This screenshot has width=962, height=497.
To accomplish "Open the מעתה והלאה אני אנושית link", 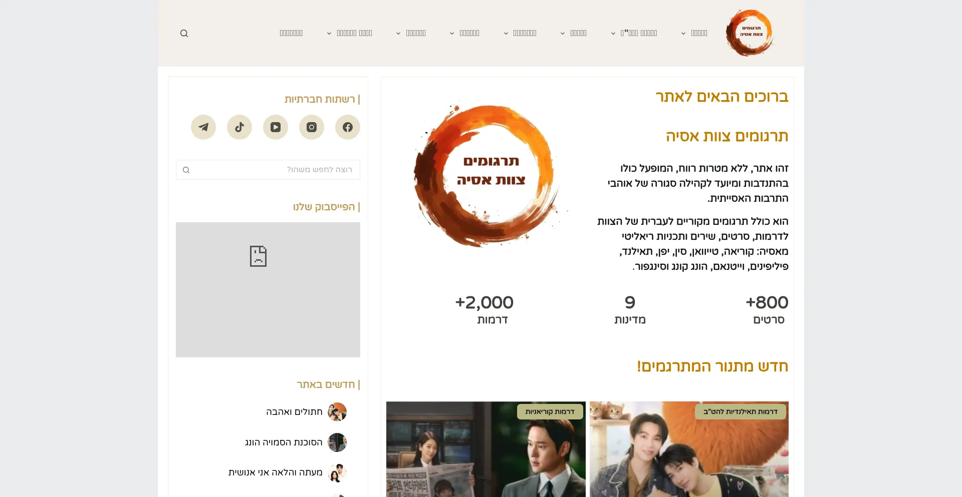I will click(276, 472).
